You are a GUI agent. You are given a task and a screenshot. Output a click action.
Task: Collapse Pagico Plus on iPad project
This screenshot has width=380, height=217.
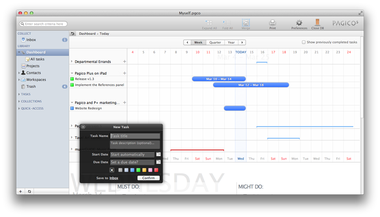72,73
